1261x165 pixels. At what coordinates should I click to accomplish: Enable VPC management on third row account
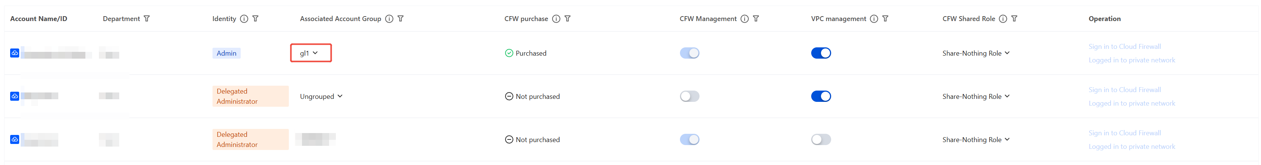821,139
